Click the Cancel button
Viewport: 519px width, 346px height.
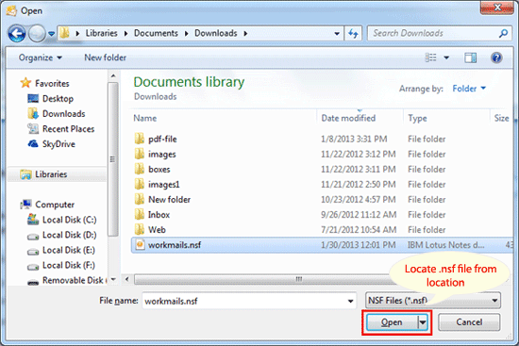(469, 321)
